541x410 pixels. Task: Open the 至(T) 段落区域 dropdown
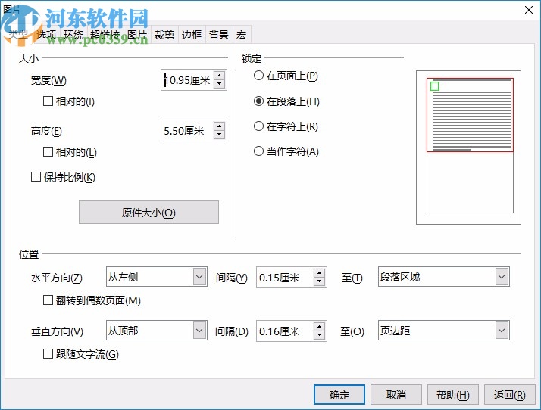coord(444,277)
